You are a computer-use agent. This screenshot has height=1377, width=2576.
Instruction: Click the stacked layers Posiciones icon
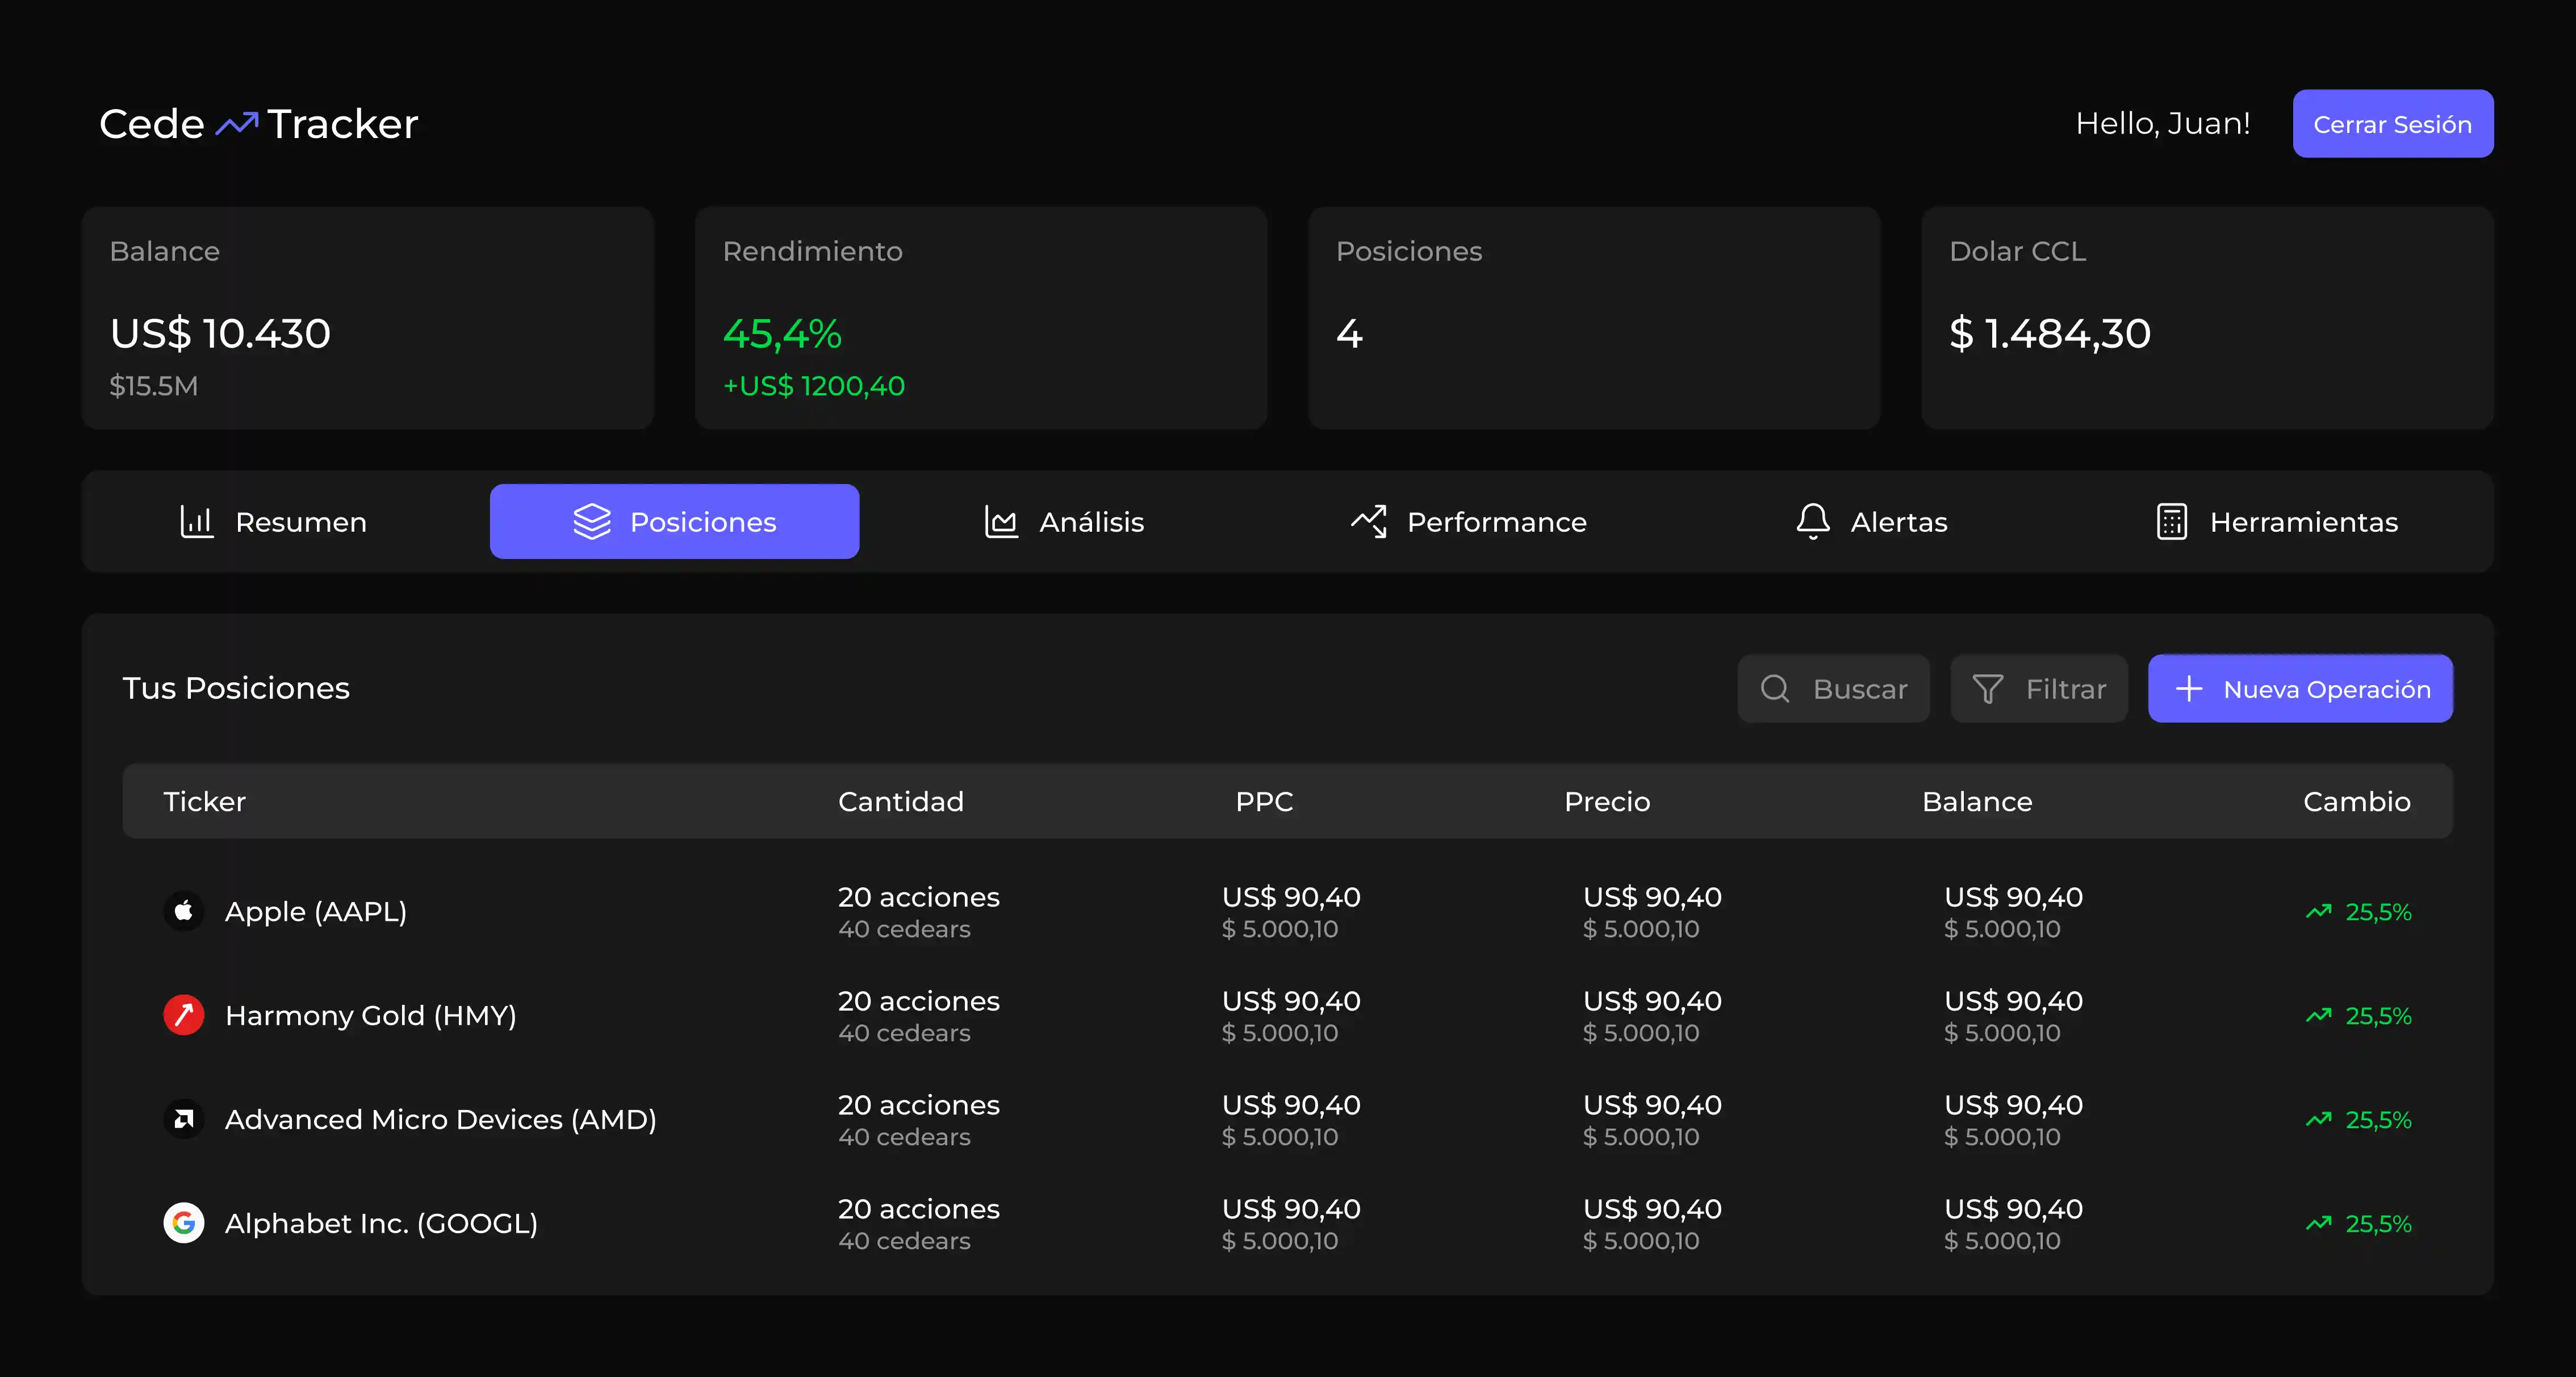(592, 522)
